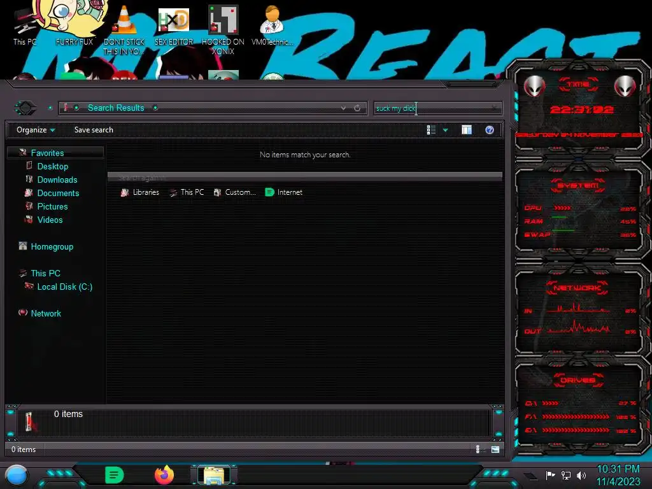Viewport: 652px width, 489px height.
Task: Toggle the preview pane
Action: (x=467, y=130)
